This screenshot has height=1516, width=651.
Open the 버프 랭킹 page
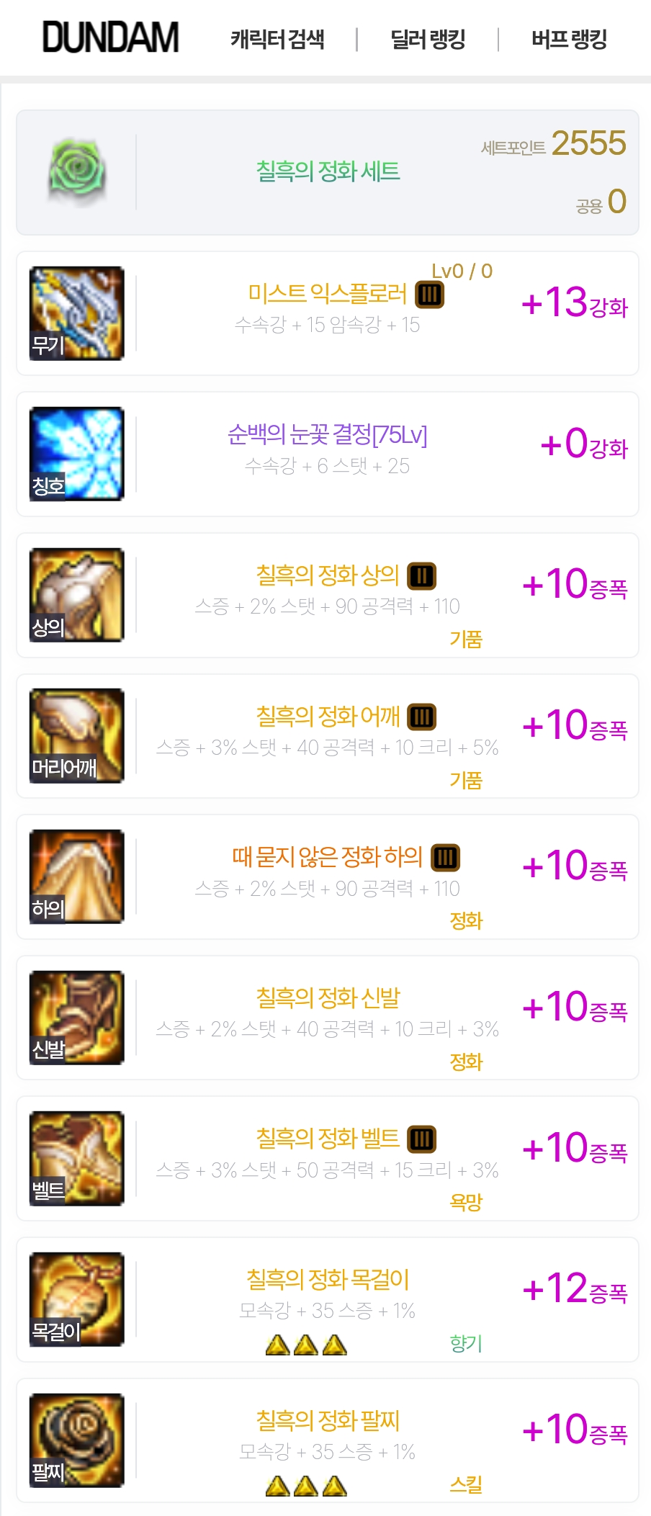pos(569,39)
